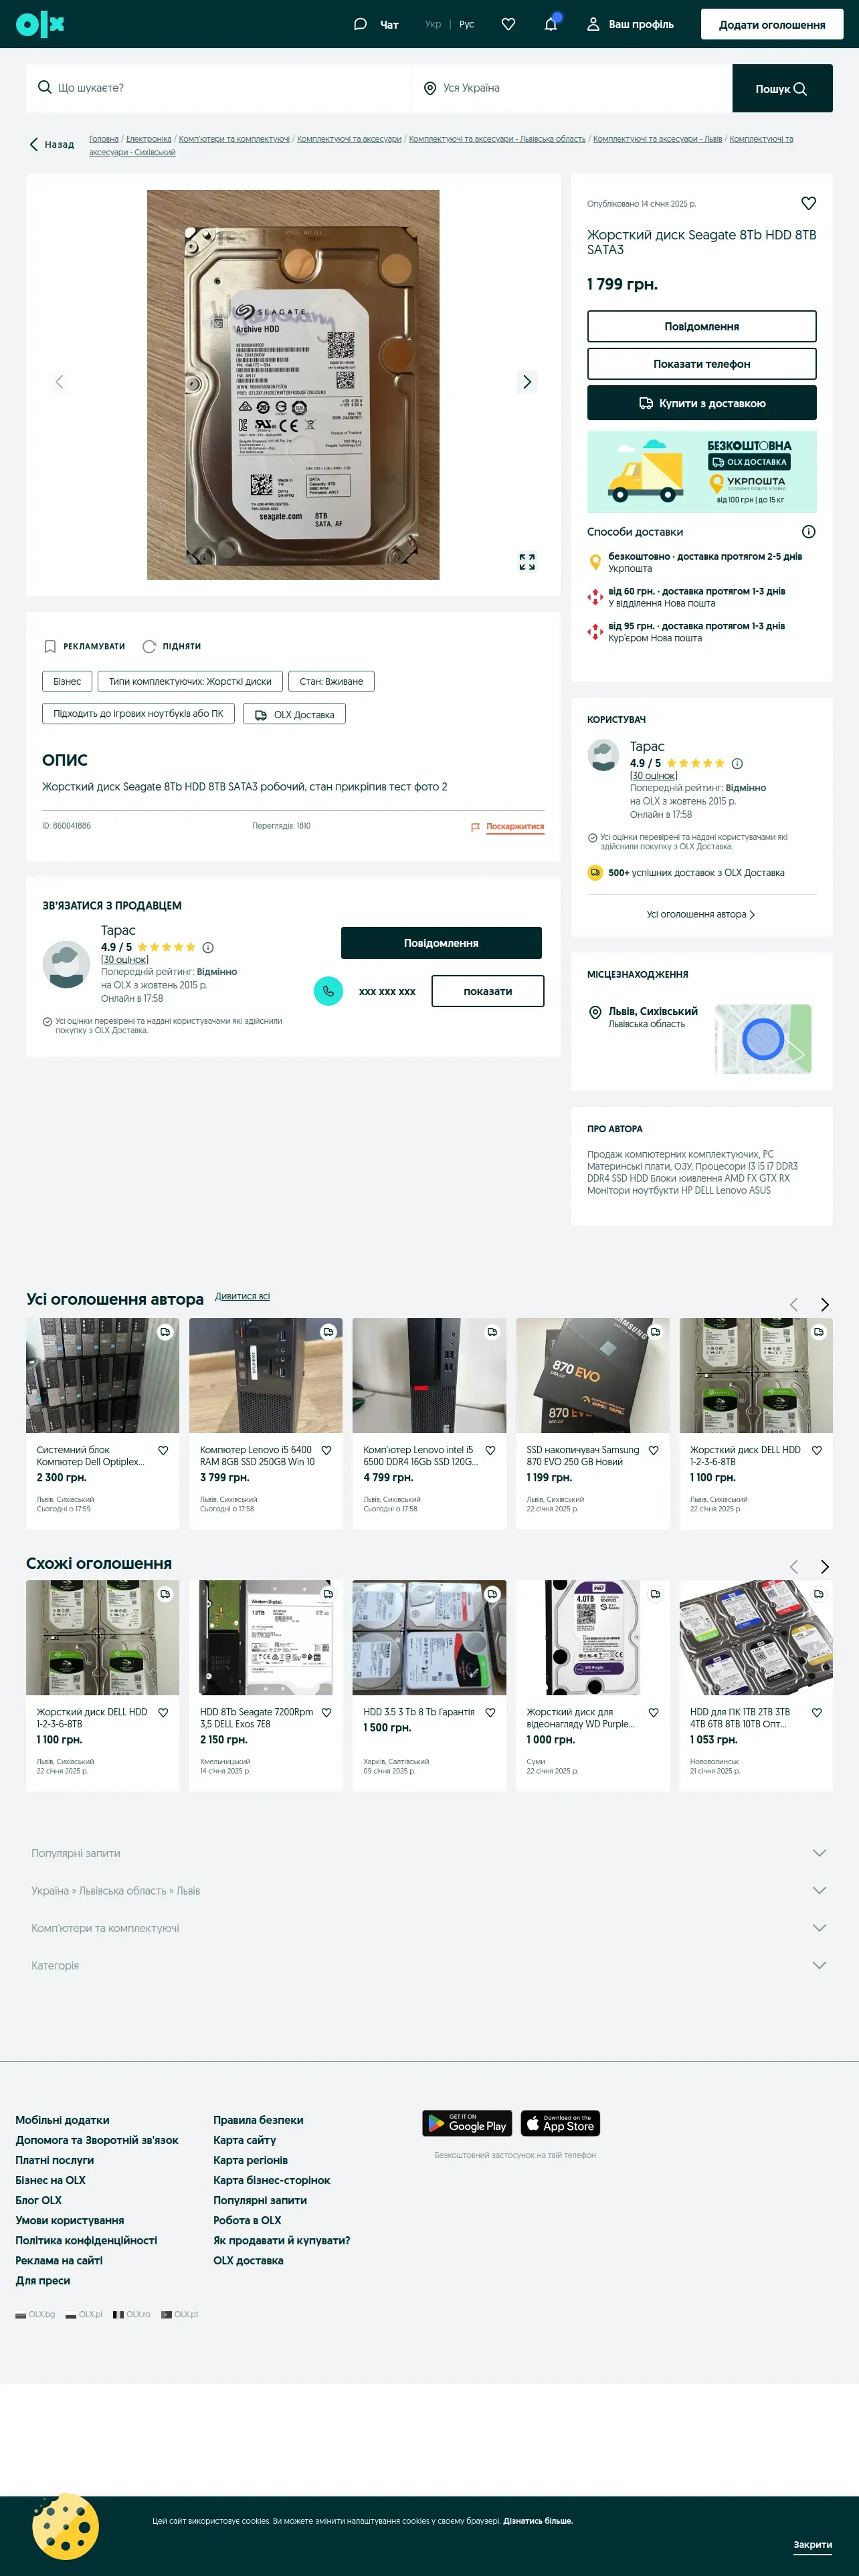Select OLX Доставка tag
859x2576 pixels.
[x=294, y=715]
